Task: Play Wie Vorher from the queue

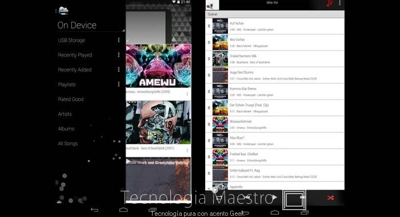Action: pyautogui.click(x=275, y=42)
